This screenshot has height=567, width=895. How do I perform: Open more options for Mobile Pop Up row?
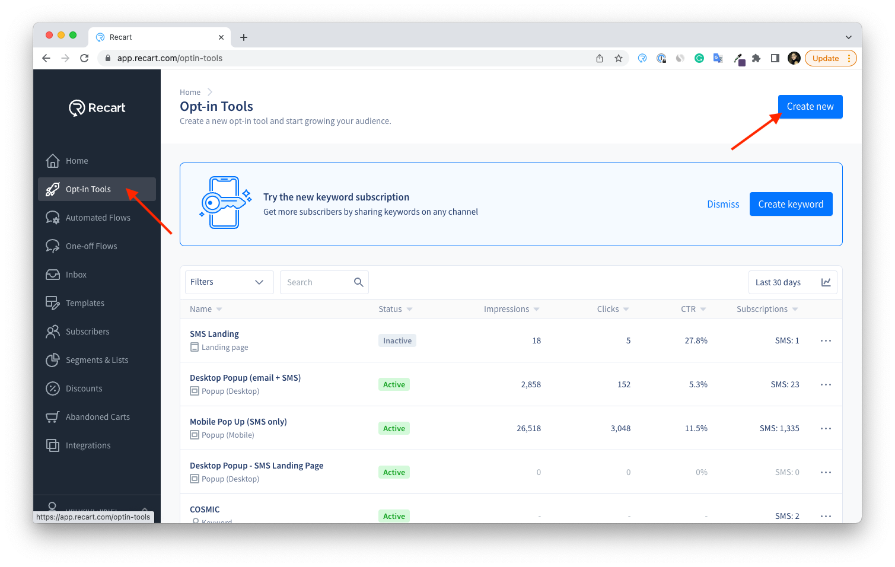(826, 428)
